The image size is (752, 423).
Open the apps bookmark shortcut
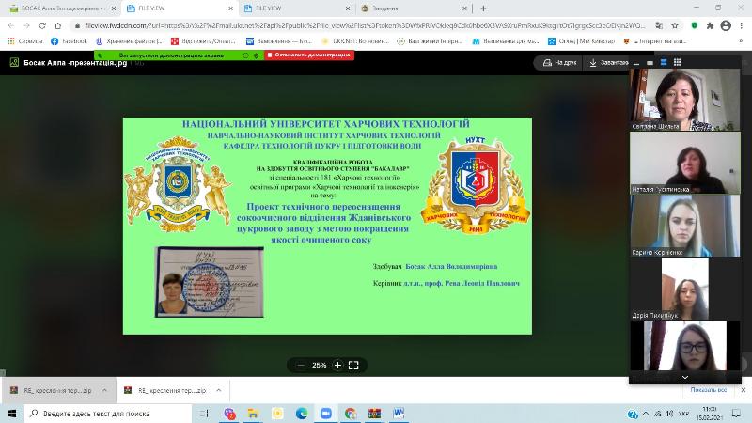pos(25,41)
